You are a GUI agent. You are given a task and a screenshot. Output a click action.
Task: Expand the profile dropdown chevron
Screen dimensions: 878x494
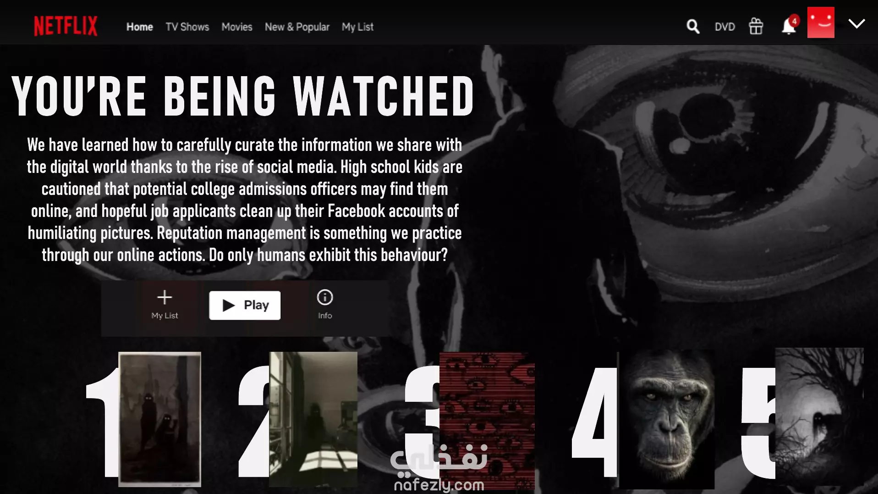(x=856, y=23)
